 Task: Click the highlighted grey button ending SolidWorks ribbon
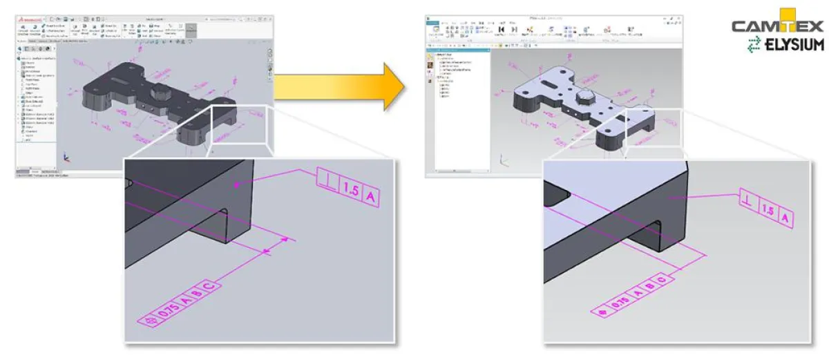pyautogui.click(x=191, y=30)
